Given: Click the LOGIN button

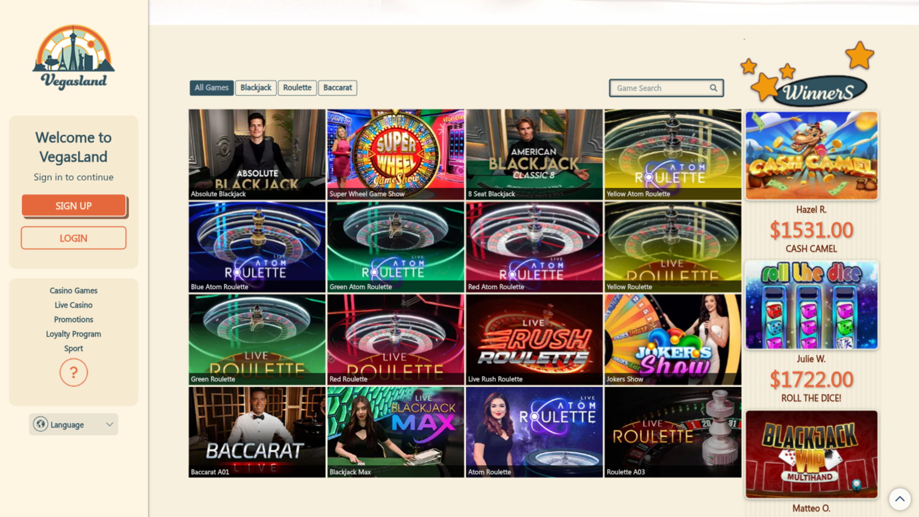Looking at the screenshot, I should (x=73, y=237).
